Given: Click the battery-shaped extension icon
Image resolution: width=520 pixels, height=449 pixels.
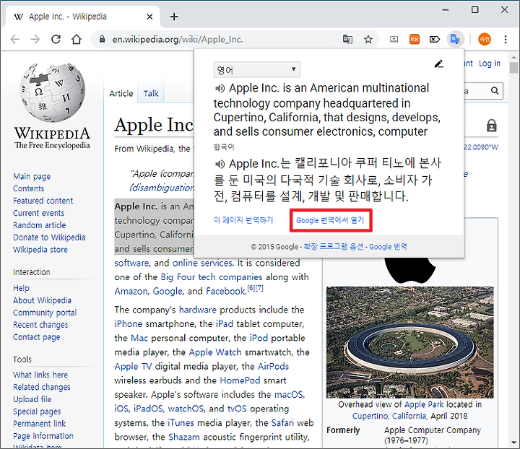Looking at the screenshot, I should coord(435,40).
